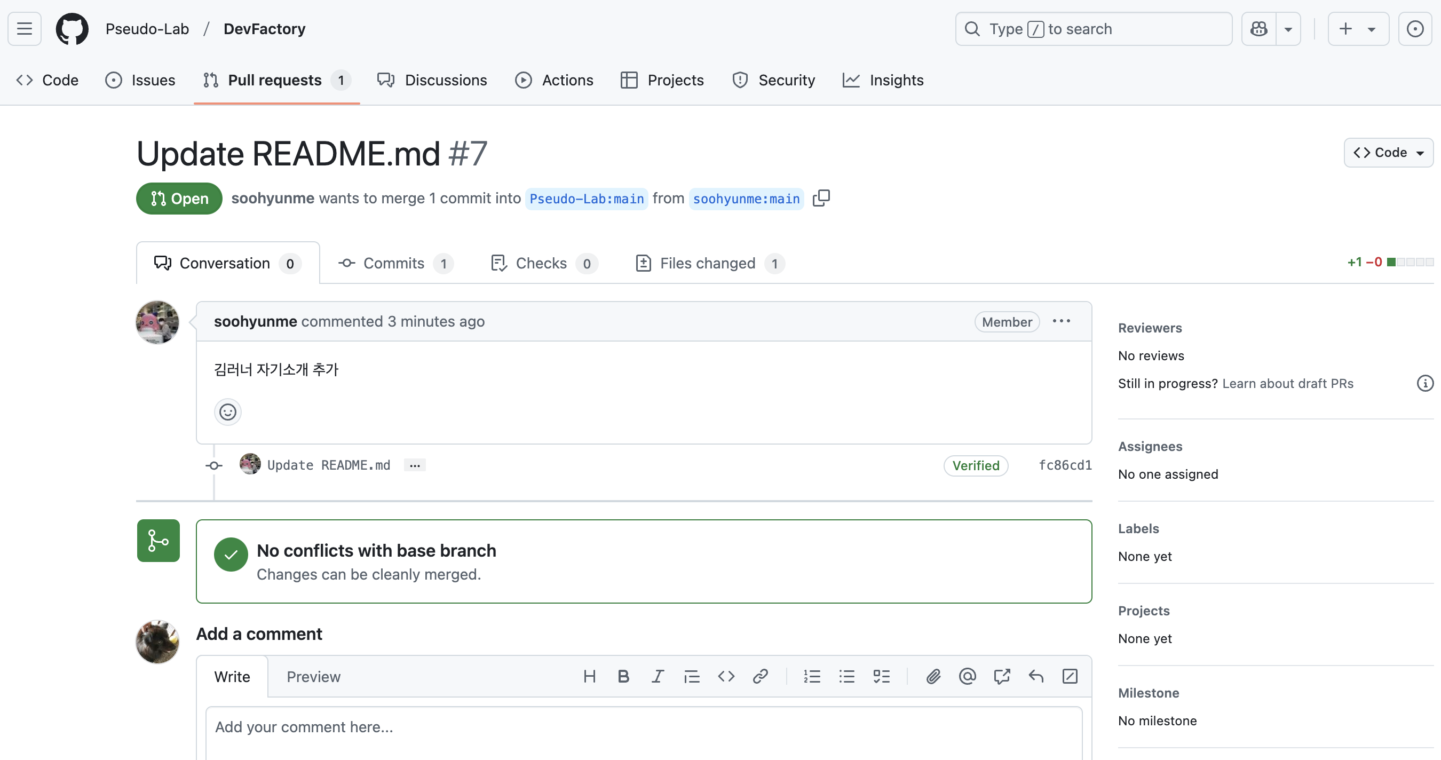Insert a link using the link icon

(x=760, y=677)
